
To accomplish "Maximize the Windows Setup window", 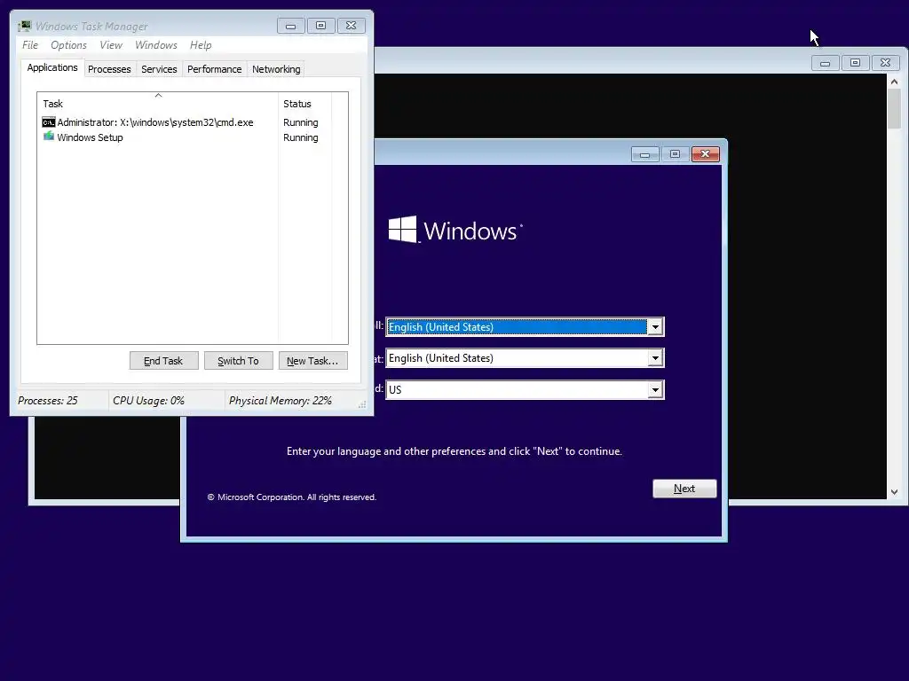I will tap(675, 154).
